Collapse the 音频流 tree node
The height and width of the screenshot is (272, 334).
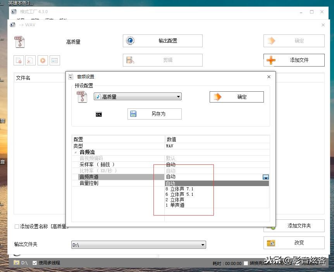[75, 152]
